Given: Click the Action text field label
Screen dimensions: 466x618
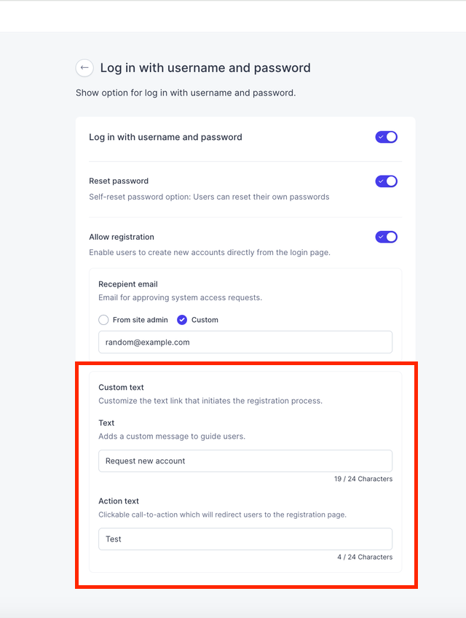Looking at the screenshot, I should pyautogui.click(x=119, y=501).
